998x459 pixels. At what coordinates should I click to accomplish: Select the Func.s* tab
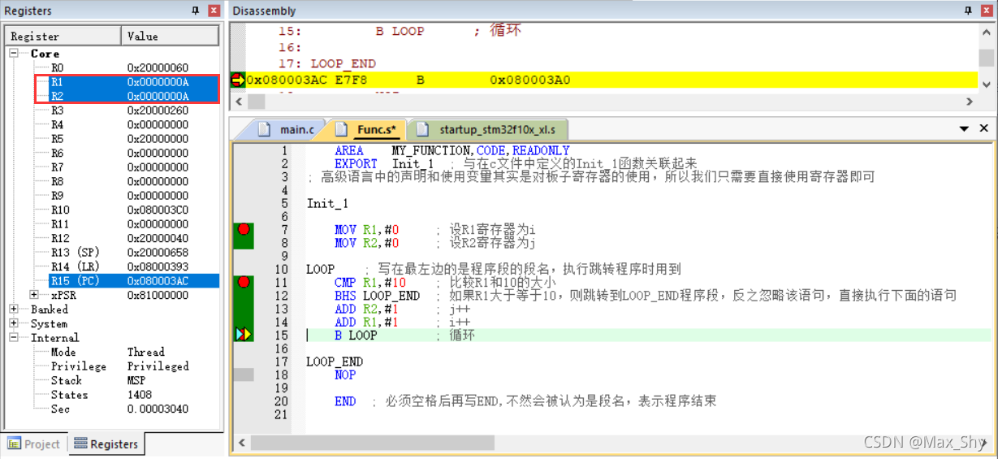click(x=367, y=129)
